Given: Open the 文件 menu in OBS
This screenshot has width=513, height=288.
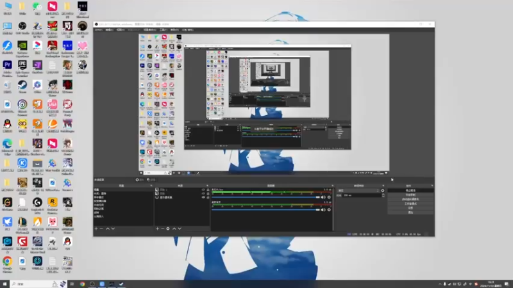Looking at the screenshot, I should pyautogui.click(x=99, y=29).
